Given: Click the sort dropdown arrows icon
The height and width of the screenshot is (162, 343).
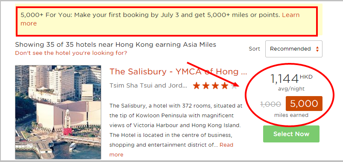Looking at the screenshot, I should pos(317,49).
